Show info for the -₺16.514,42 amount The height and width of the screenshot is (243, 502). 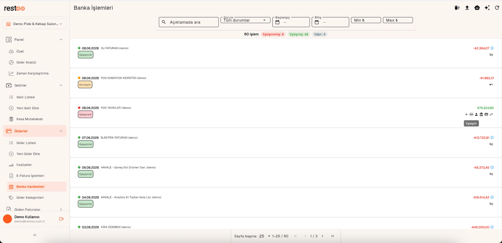pos(492,197)
